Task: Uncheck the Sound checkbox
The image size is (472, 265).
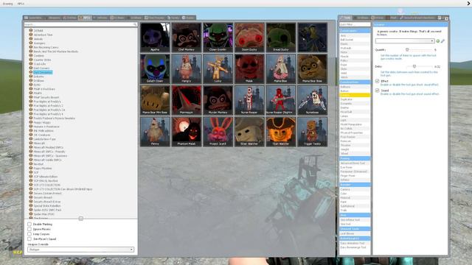Action: 377,91
